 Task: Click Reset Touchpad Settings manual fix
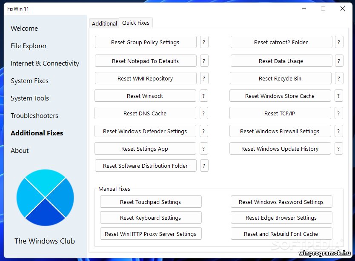point(151,202)
